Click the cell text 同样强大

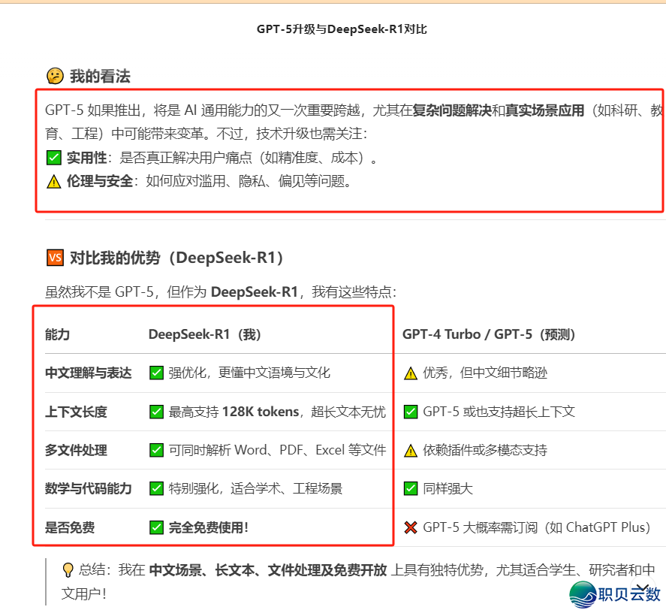click(448, 488)
